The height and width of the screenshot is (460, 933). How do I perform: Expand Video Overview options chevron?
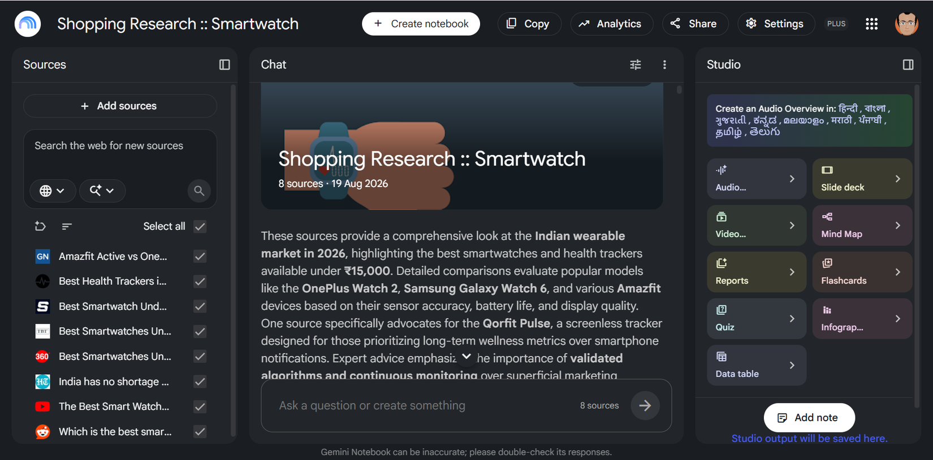pyautogui.click(x=792, y=225)
